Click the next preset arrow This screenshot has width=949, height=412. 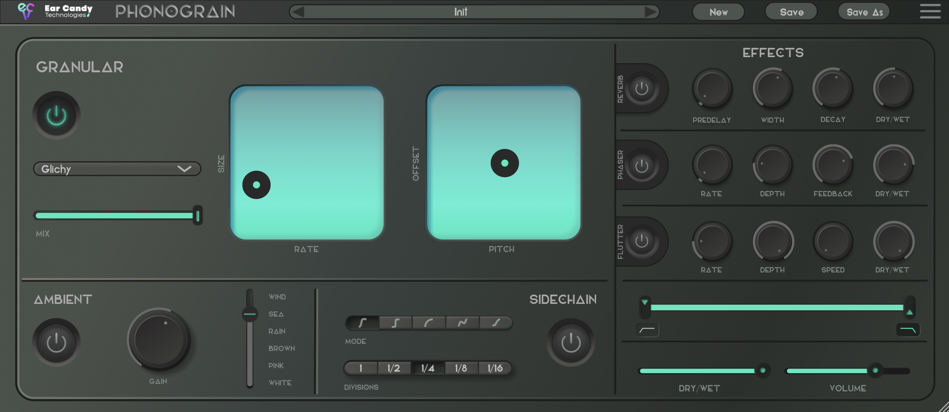coord(651,12)
